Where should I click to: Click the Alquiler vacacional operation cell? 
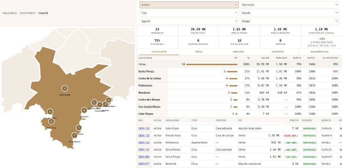[249, 164]
